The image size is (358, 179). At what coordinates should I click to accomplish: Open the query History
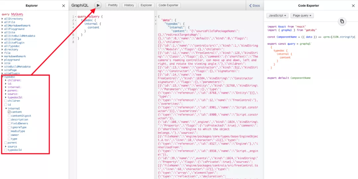coord(129,5)
